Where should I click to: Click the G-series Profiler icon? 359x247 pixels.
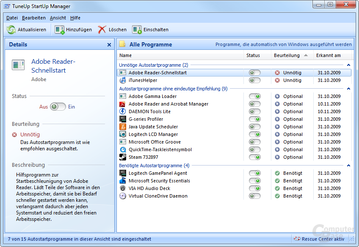tap(123, 119)
